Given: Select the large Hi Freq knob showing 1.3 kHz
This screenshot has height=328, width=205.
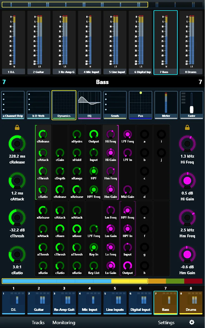Looking at the screenshot, I should [187, 144].
